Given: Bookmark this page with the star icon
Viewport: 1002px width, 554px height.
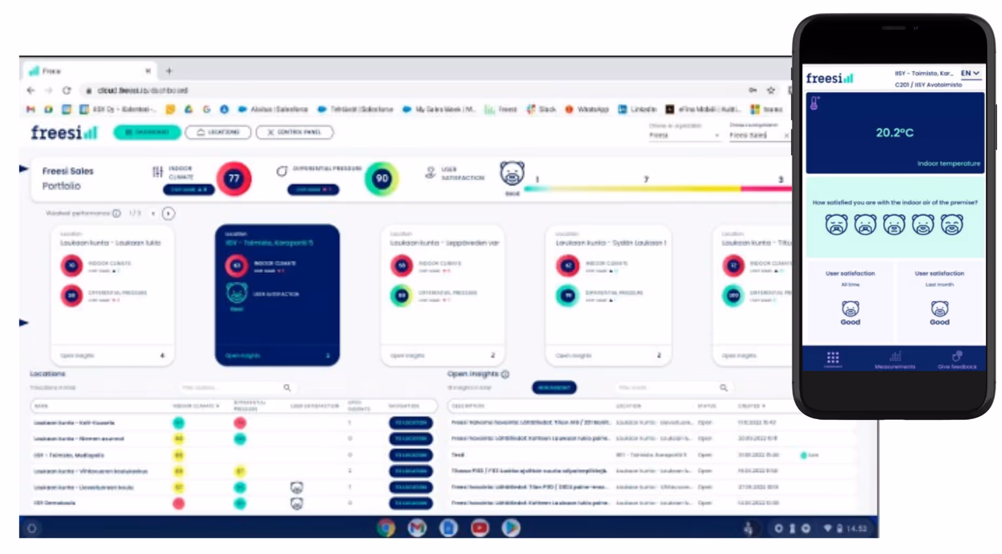Looking at the screenshot, I should pyautogui.click(x=771, y=90).
